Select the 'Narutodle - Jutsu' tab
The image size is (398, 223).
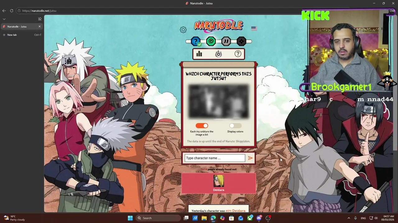pos(21,27)
